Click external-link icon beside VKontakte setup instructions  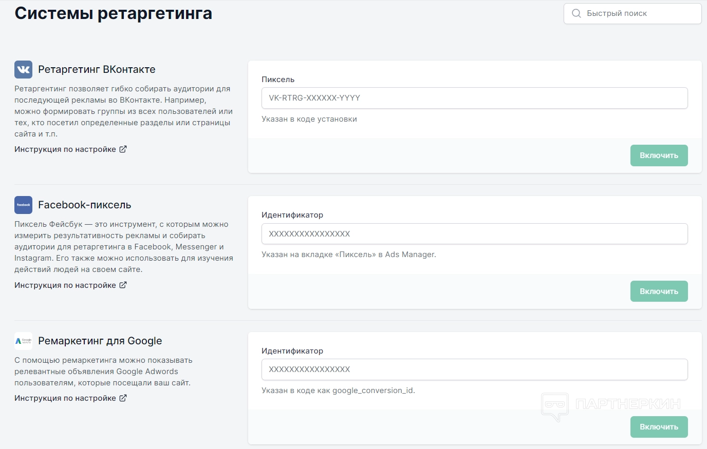coord(123,149)
